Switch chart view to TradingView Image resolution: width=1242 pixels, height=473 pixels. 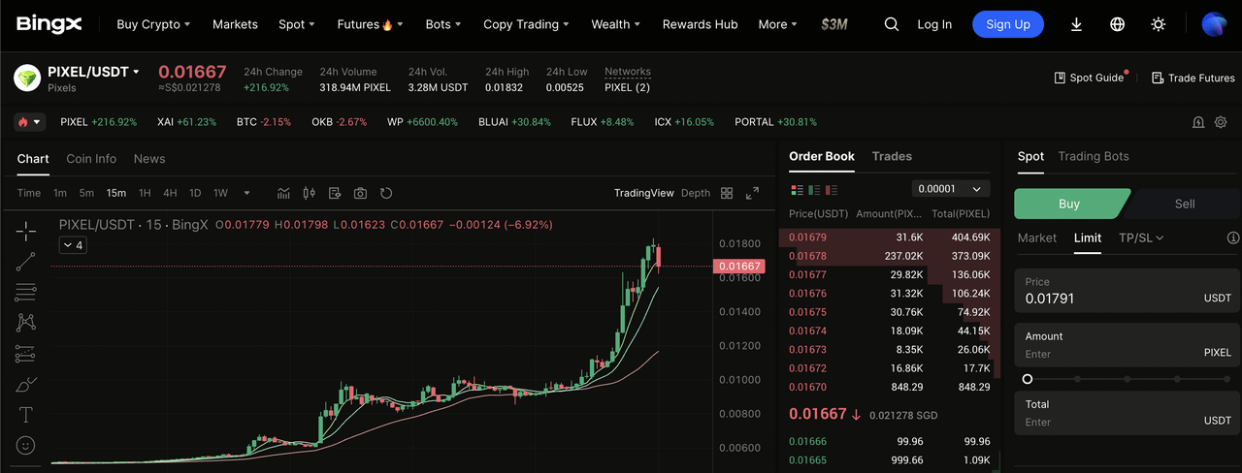[643, 193]
